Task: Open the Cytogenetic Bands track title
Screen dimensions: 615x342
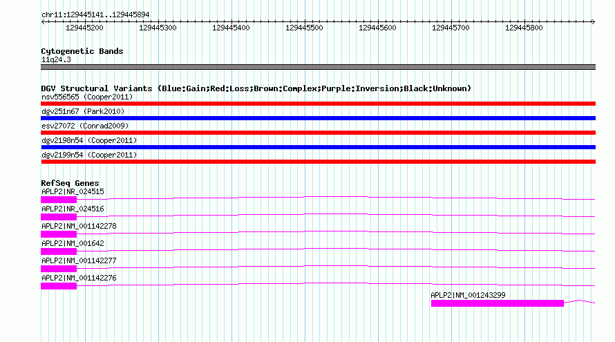Action: click(82, 51)
